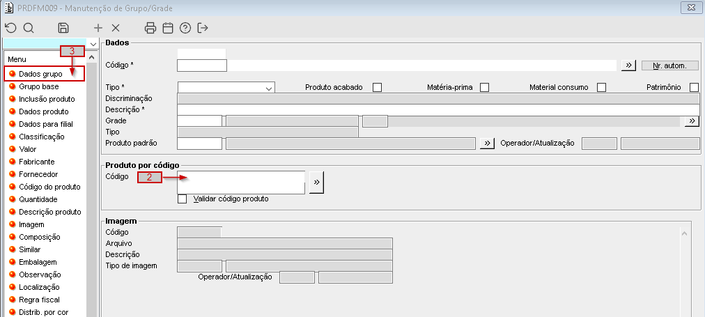Click the refresh/undo toolbar icon
The width and height of the screenshot is (705, 317).
(x=10, y=28)
